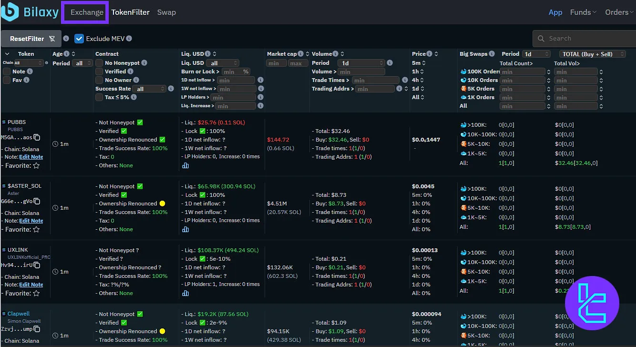This screenshot has height=347, width=636.
Task: Switch to the Exchange tab
Action: 87,12
